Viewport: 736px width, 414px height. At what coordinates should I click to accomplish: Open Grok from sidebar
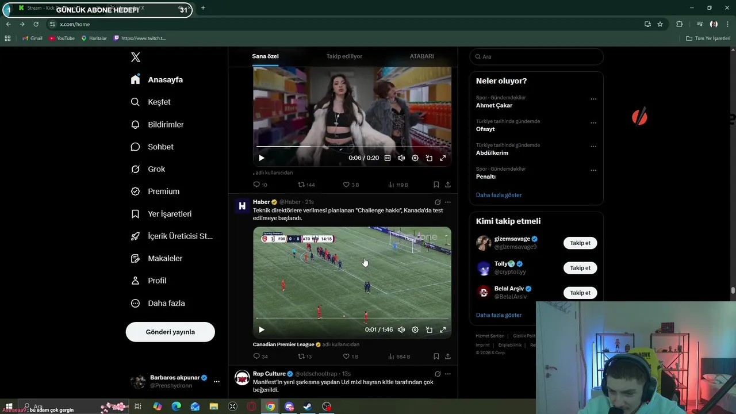click(148, 169)
